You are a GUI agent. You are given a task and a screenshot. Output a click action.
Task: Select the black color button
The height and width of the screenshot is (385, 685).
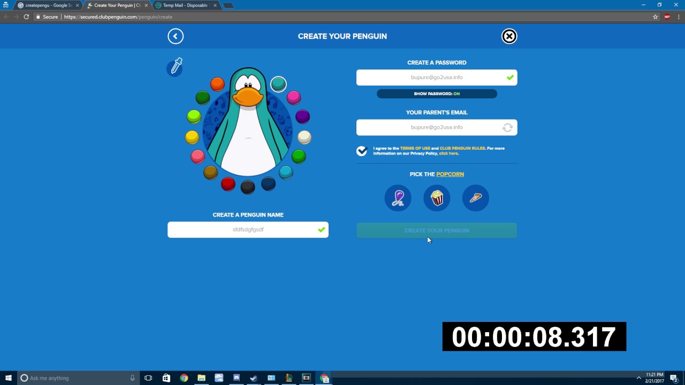coord(248,187)
